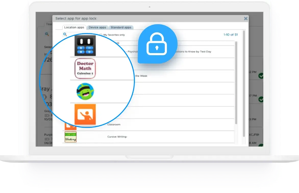
Task: Click the app list inner scrollbar
Action: (236, 83)
